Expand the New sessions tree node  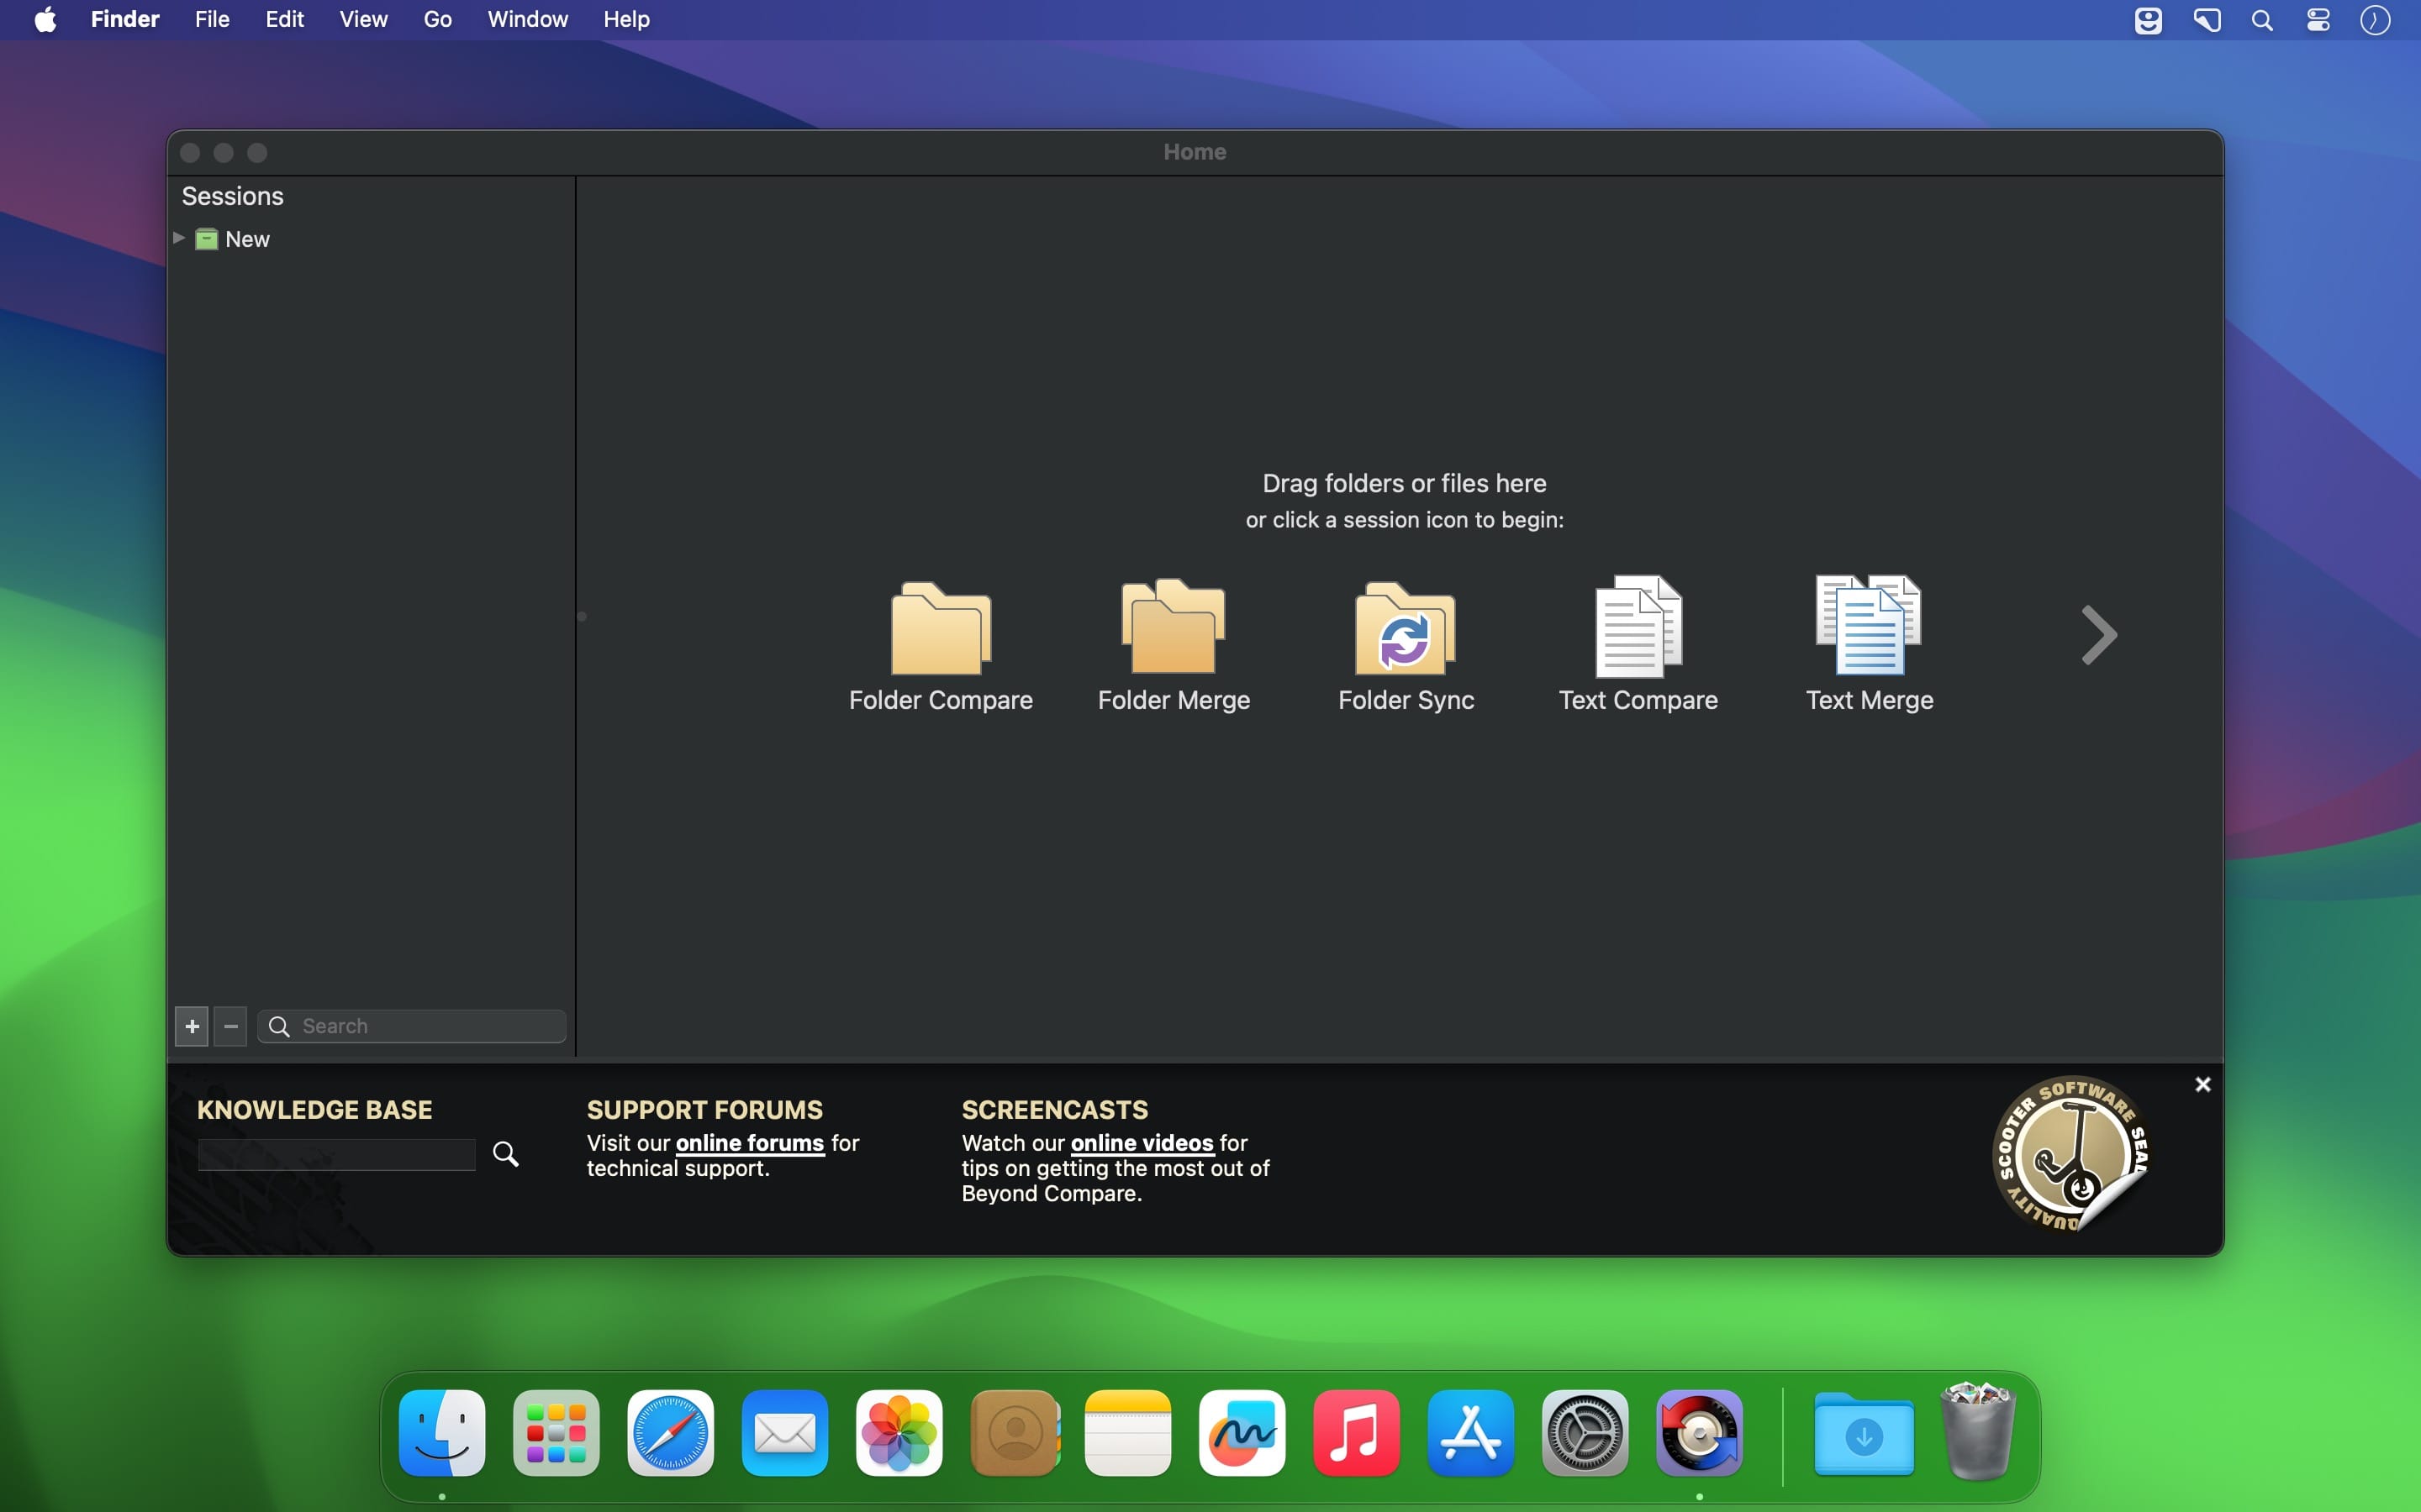pyautogui.click(x=179, y=238)
